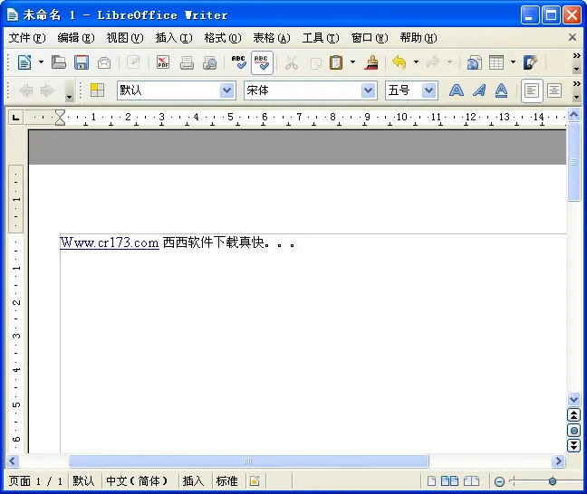The image size is (587, 494).
Task: Open the page preview icon
Action: (x=209, y=62)
